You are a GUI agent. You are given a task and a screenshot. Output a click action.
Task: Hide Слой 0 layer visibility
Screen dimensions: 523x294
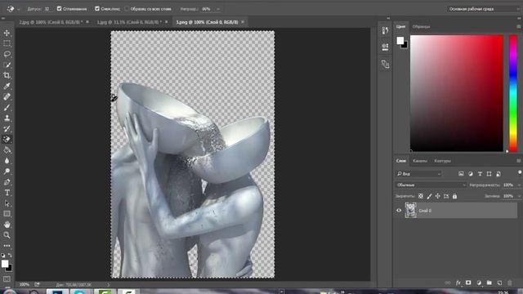click(399, 211)
